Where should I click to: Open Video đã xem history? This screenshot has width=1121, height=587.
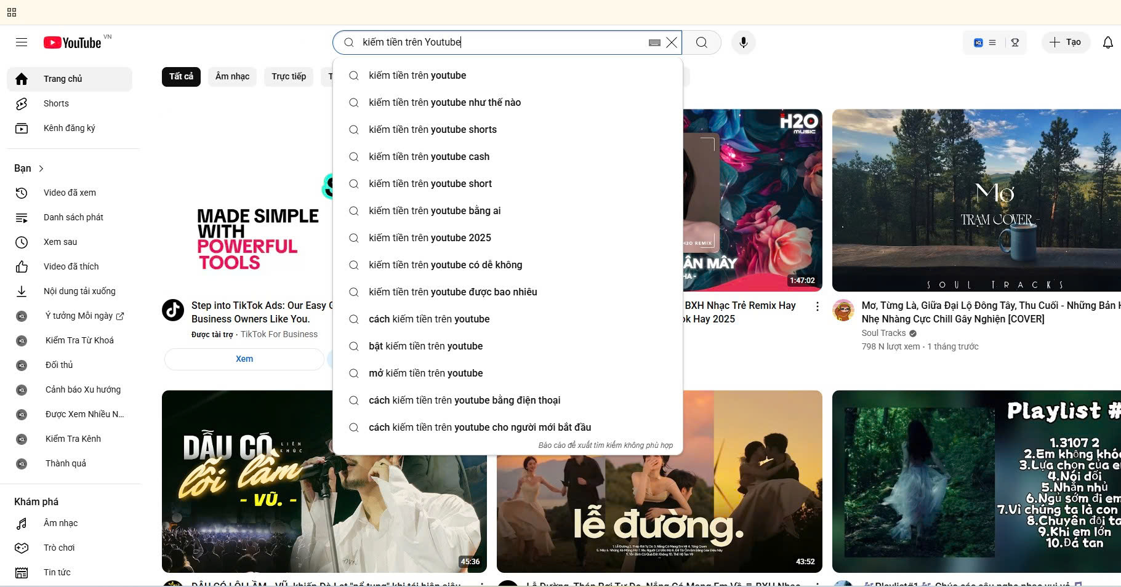70,193
